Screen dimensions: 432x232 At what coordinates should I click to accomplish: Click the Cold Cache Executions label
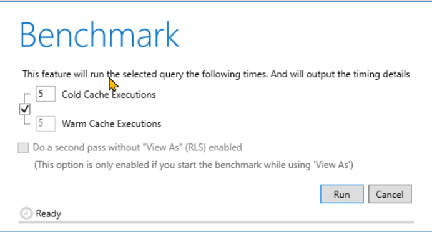coord(109,95)
